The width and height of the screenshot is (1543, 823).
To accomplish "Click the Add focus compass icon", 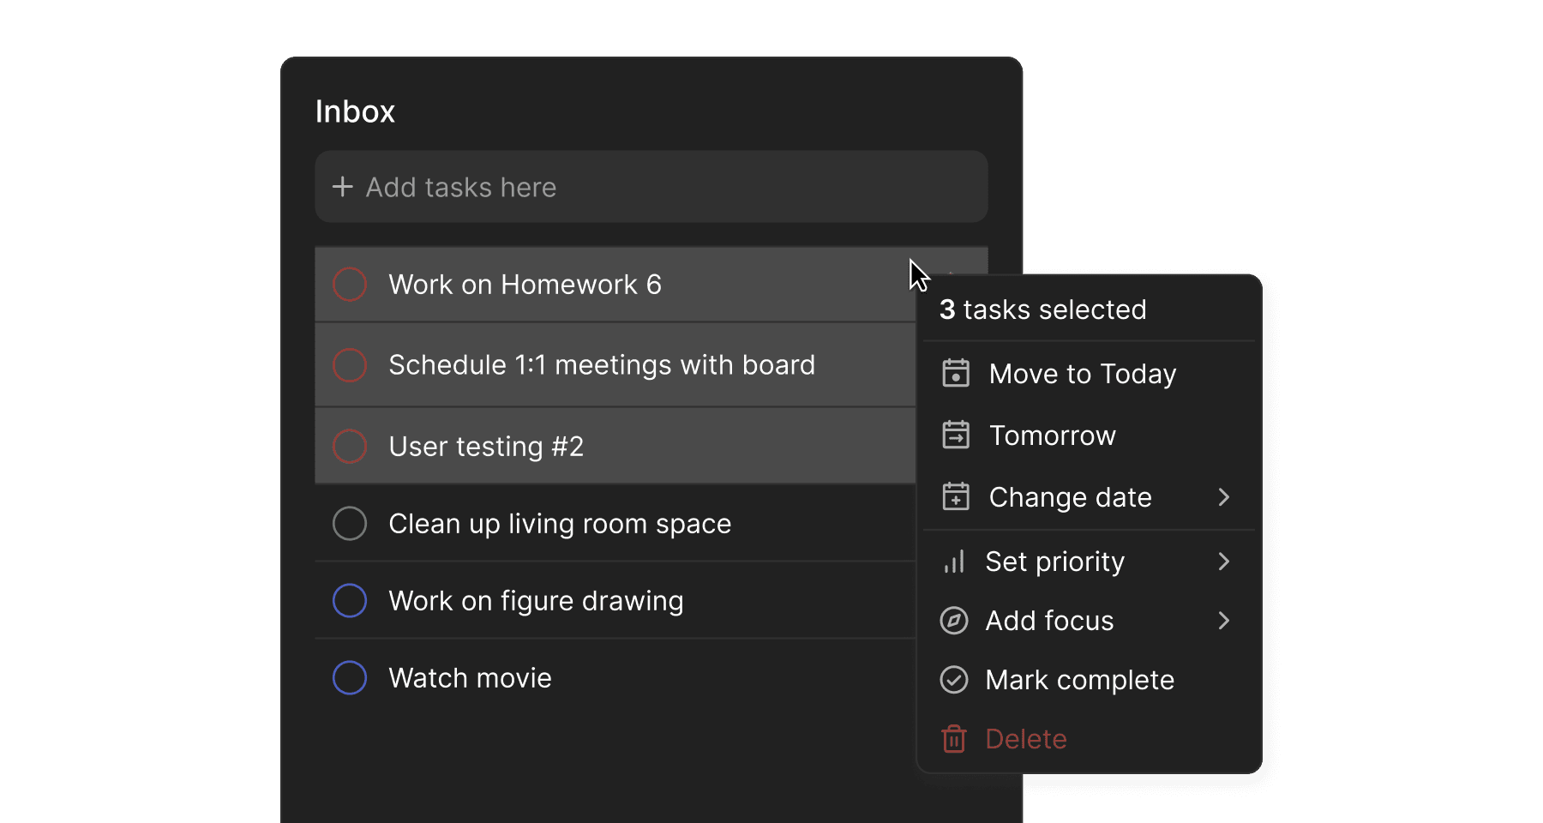I will point(954,621).
